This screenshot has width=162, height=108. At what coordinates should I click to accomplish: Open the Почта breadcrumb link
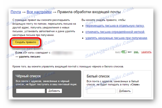tap(16, 12)
